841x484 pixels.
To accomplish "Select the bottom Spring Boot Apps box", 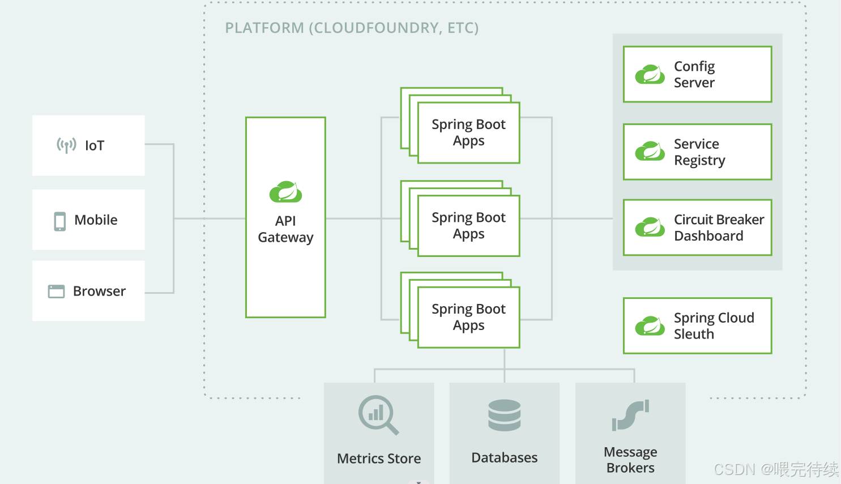I will (x=468, y=317).
